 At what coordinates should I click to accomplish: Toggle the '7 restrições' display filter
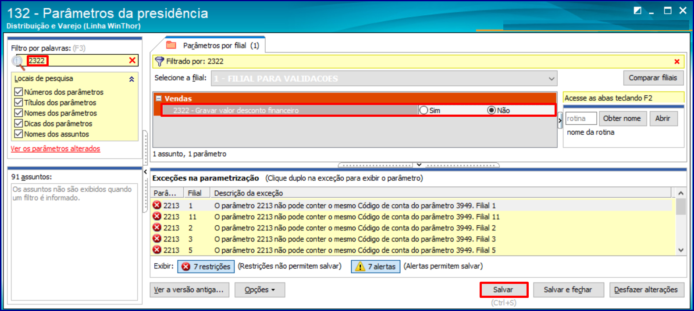[206, 266]
